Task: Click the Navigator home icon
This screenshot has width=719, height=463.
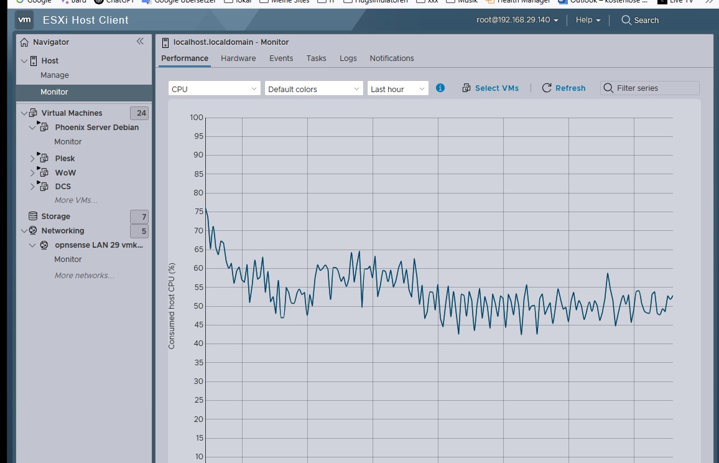Action: (24, 42)
